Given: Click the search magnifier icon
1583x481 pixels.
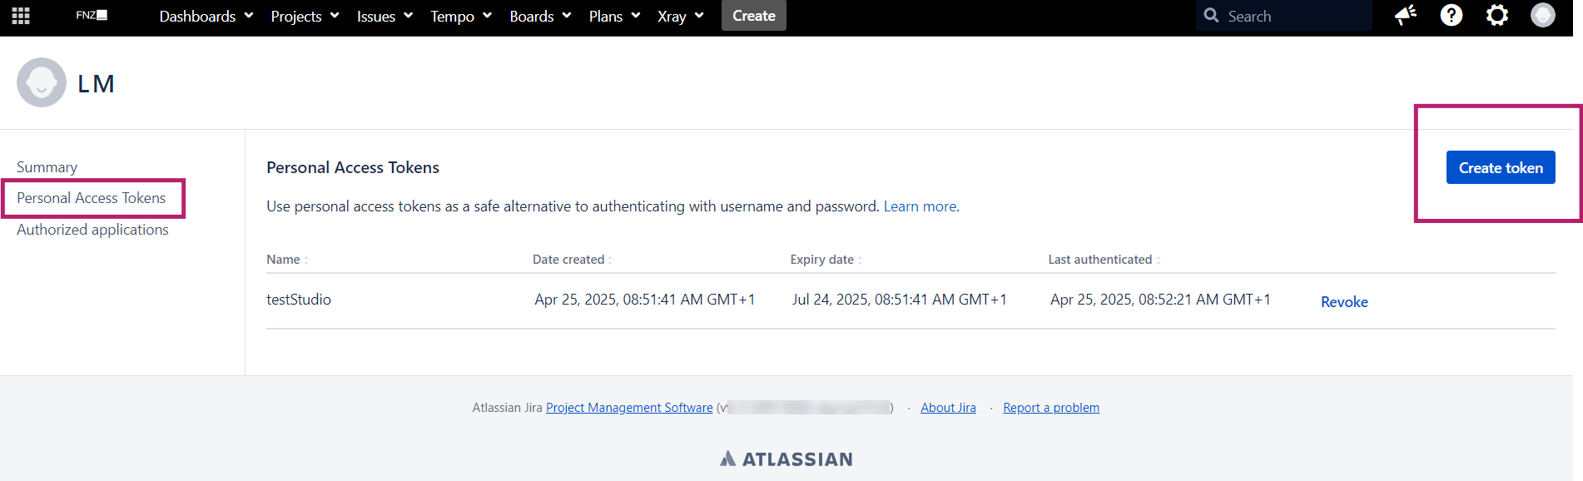Looking at the screenshot, I should pos(1212,16).
